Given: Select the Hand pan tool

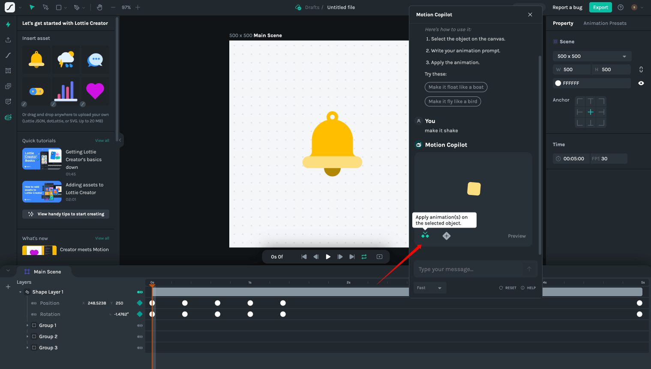Looking at the screenshot, I should (99, 7).
